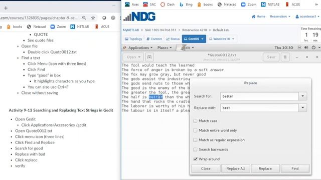Open a new tab in left browser
Image resolution: width=321 pixels, height=180 pixels.
point(6,8)
